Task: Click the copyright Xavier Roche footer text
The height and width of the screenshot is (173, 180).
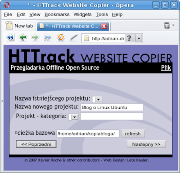Action: point(87,160)
